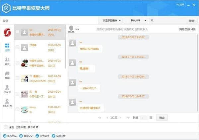Screen dimensions: 199x140
Task: Click 立即注册 register now
Action: 59,136
